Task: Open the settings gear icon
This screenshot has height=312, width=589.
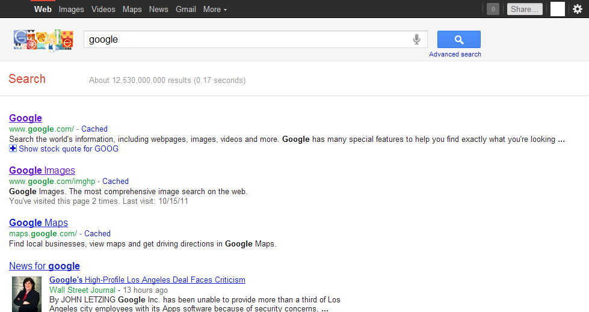Action: tap(578, 9)
